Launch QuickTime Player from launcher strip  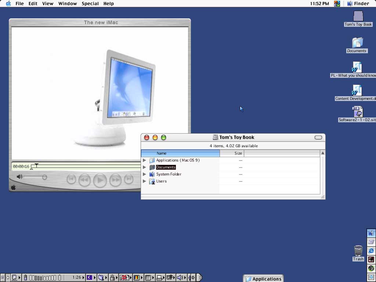tap(371, 278)
